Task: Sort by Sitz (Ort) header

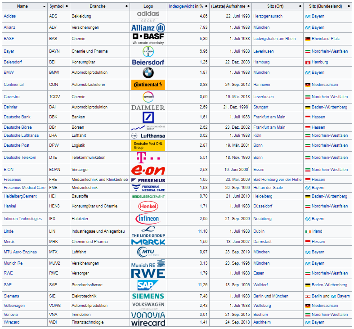Action: (x=278, y=6)
